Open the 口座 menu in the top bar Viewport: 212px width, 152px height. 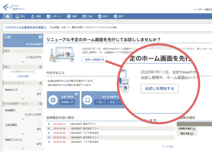coord(87,16)
